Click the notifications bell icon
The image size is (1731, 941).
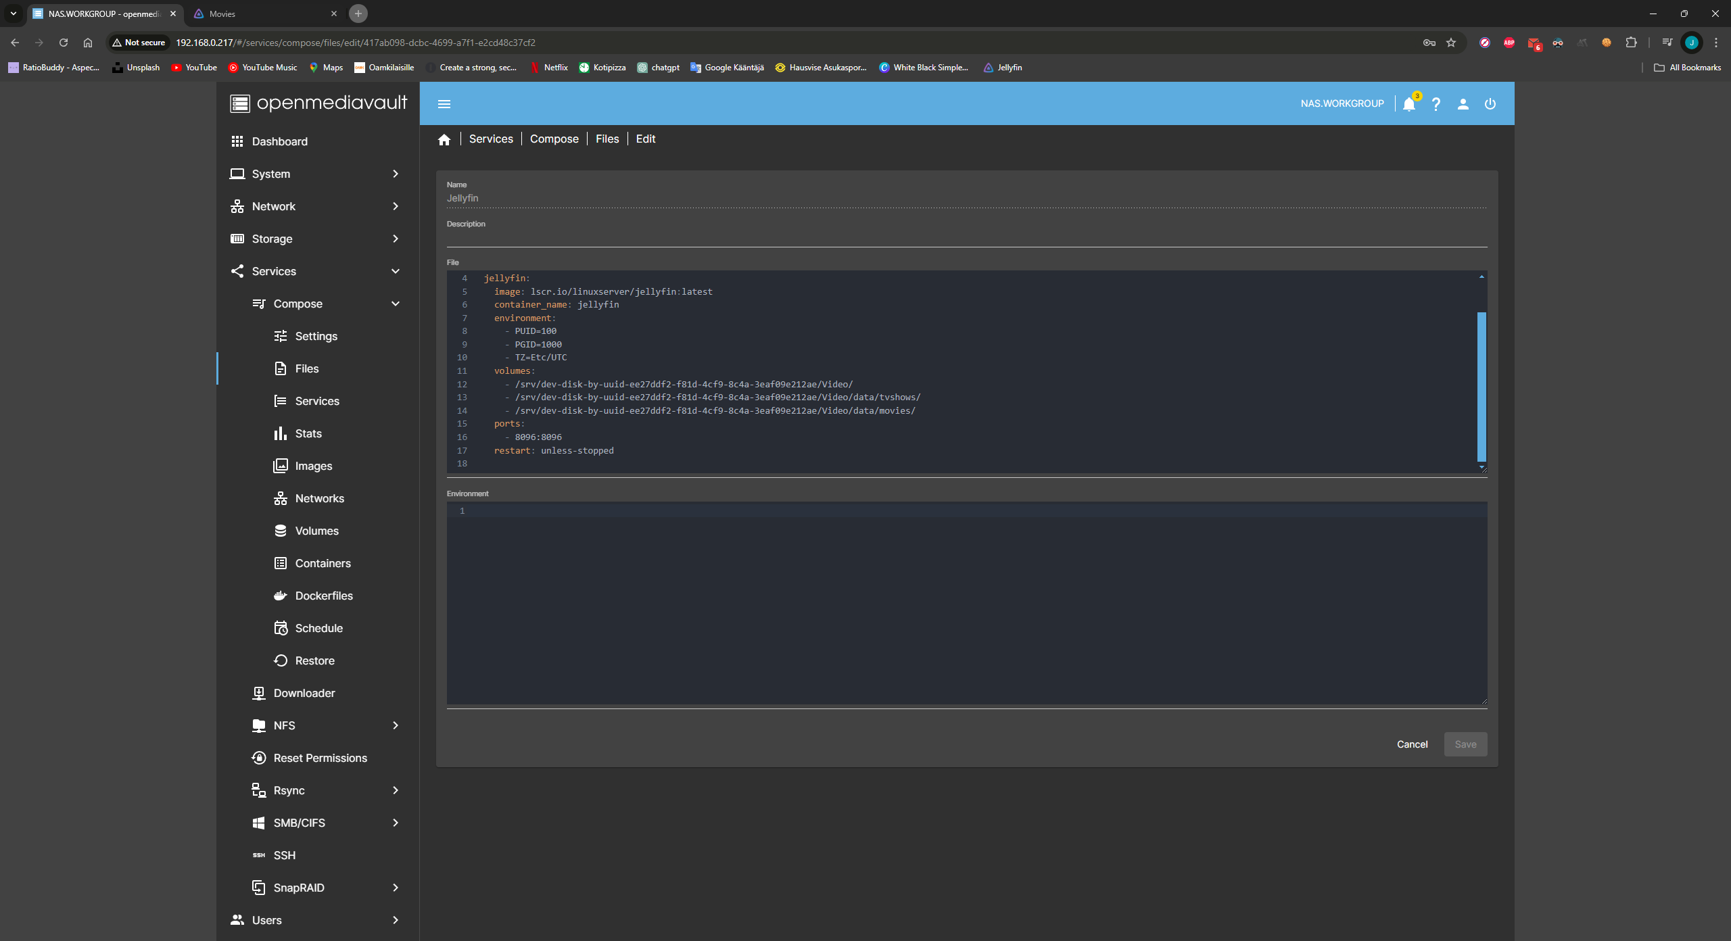[1409, 104]
